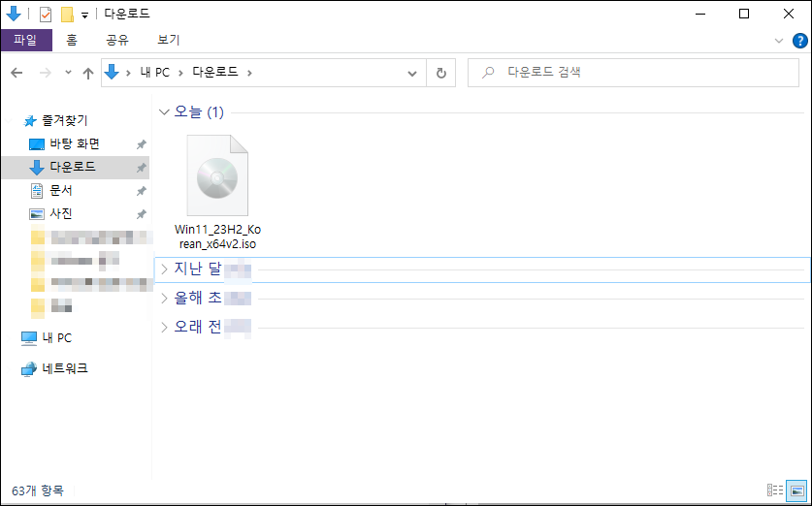This screenshot has width=812, height=506.
Task: Go forward with the right arrow button
Action: click(46, 73)
